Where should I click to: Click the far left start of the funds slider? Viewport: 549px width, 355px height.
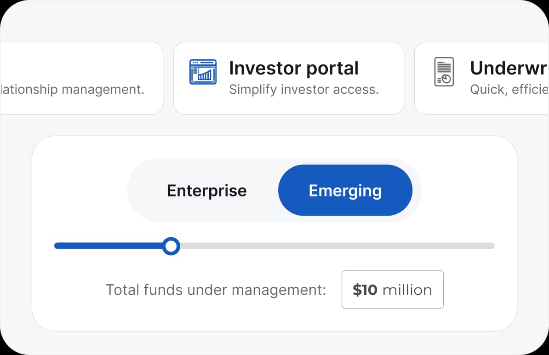pyautogui.click(x=57, y=246)
